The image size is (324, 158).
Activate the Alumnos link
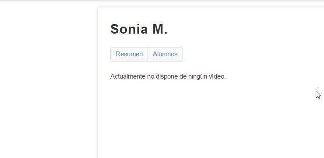tap(165, 54)
